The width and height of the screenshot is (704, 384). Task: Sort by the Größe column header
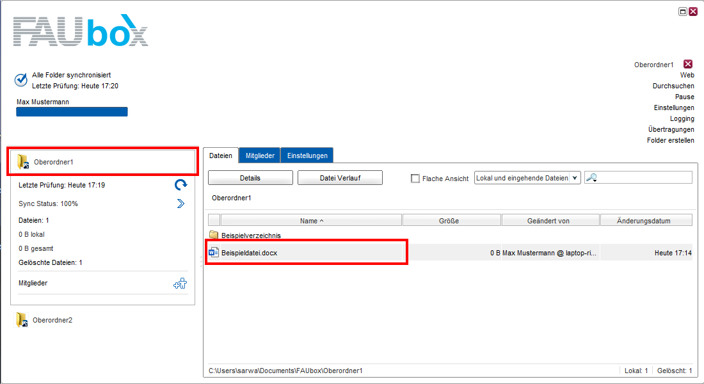(x=452, y=221)
